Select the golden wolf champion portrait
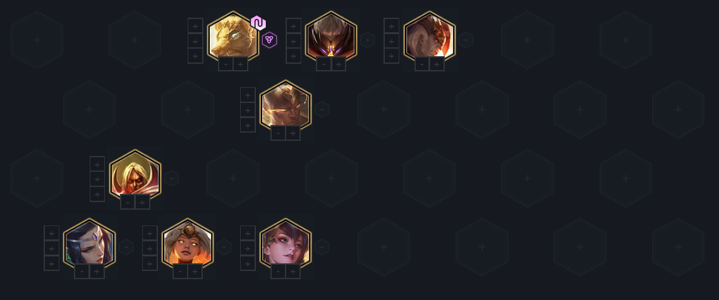 [x=233, y=38]
